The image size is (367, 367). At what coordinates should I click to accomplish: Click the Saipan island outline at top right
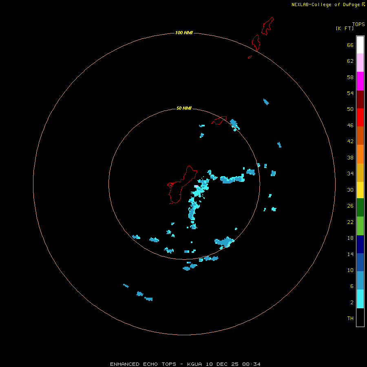[267, 26]
